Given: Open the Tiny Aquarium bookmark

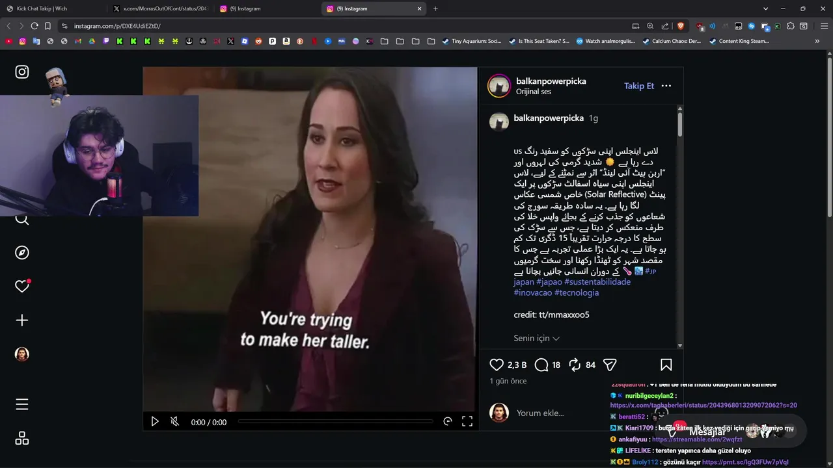Looking at the screenshot, I should 472,41.
